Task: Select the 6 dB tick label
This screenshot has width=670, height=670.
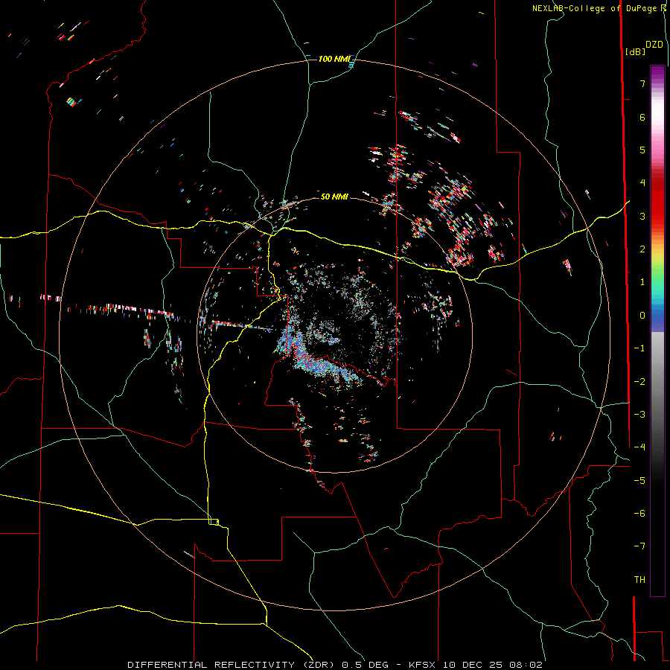Action: tap(642, 117)
